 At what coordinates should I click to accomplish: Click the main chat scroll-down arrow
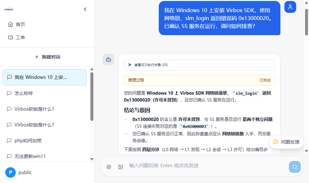click(x=306, y=151)
